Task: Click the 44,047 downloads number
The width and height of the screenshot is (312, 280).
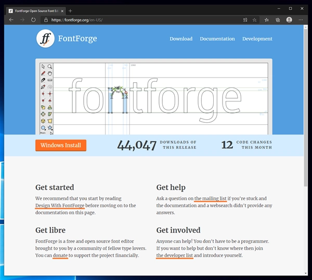Action: coord(137,145)
